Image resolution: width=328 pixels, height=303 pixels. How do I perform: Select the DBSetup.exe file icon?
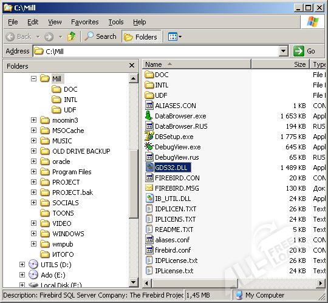pos(149,137)
